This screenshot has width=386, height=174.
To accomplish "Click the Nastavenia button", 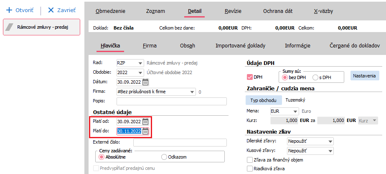I will [x=365, y=76].
